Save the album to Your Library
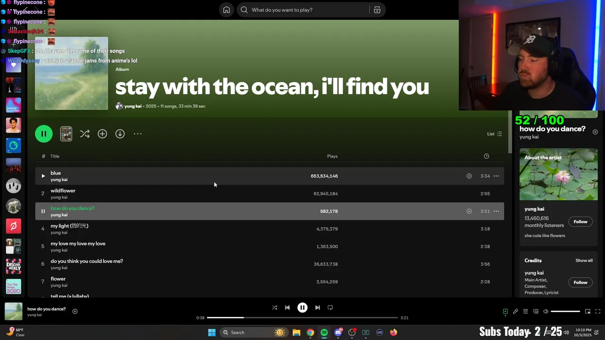This screenshot has height=340, width=605. point(102,134)
